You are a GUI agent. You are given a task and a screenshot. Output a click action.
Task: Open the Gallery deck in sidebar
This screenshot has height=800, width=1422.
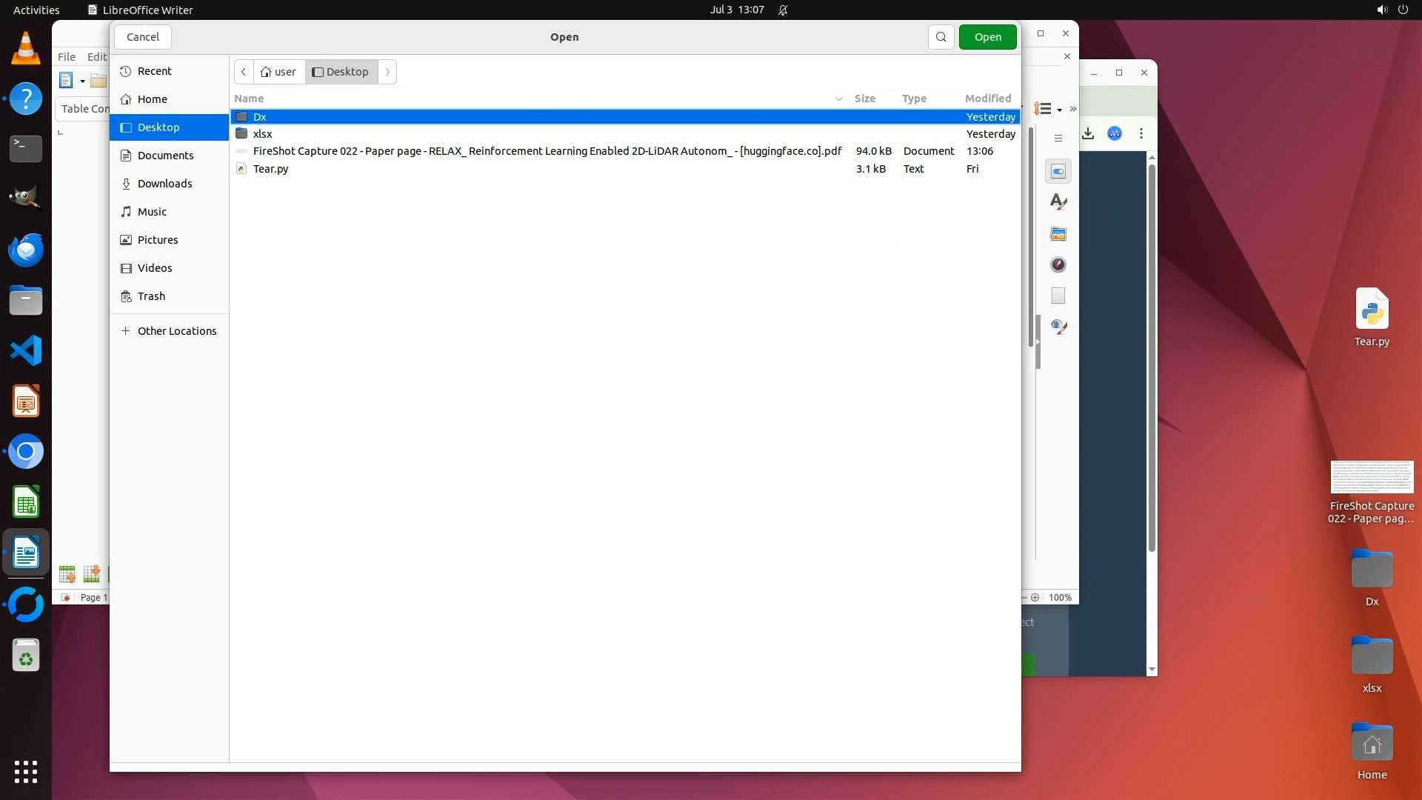click(1058, 234)
